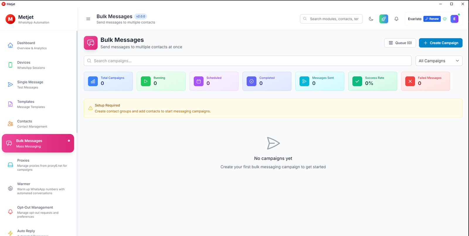Click the Dashboard home icon
The height and width of the screenshot is (236, 469).
click(10, 45)
